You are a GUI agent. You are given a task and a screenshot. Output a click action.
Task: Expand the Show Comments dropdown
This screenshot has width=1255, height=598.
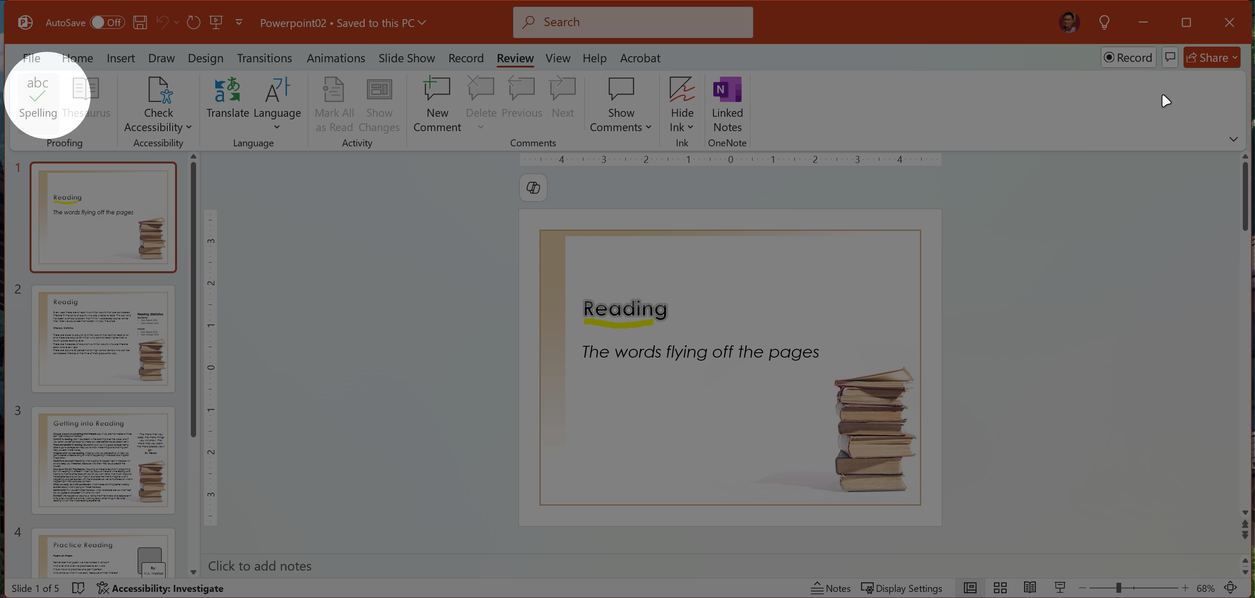pyautogui.click(x=648, y=128)
